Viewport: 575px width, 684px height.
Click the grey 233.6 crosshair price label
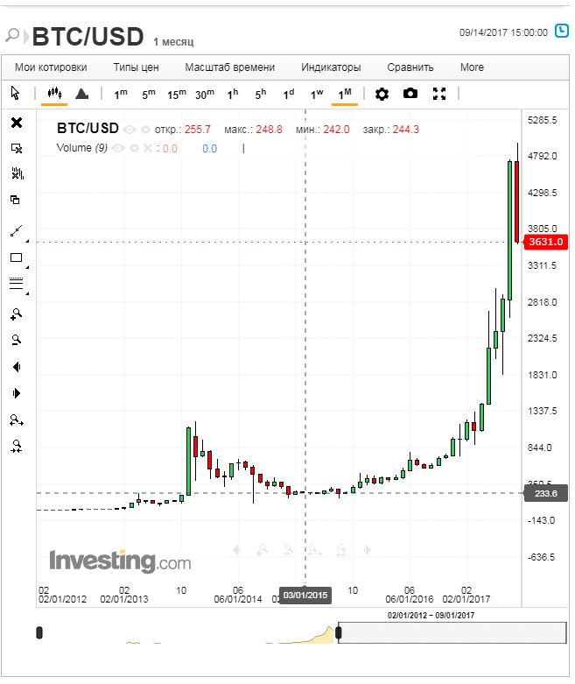click(x=546, y=493)
